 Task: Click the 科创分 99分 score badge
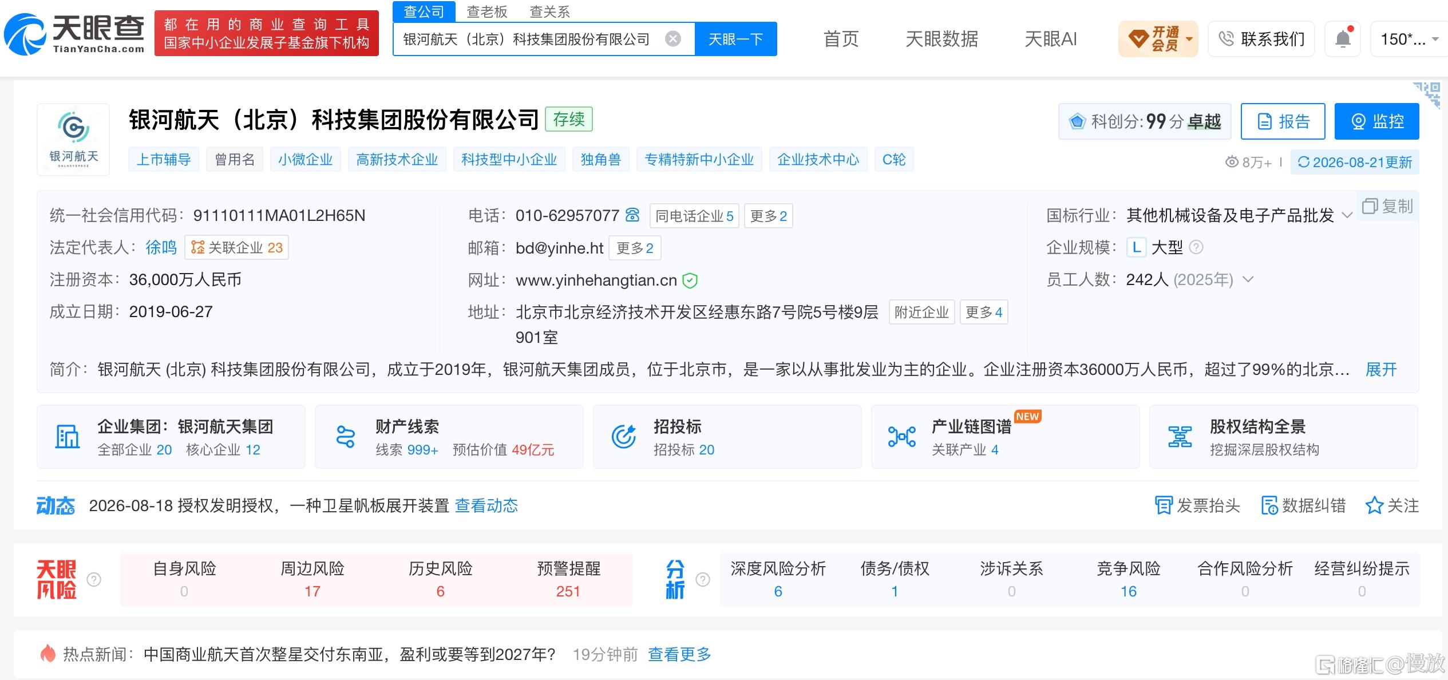pos(1145,121)
